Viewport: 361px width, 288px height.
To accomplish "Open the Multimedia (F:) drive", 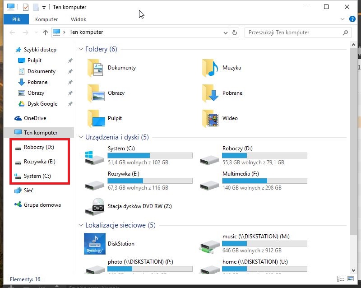I will [x=210, y=181].
